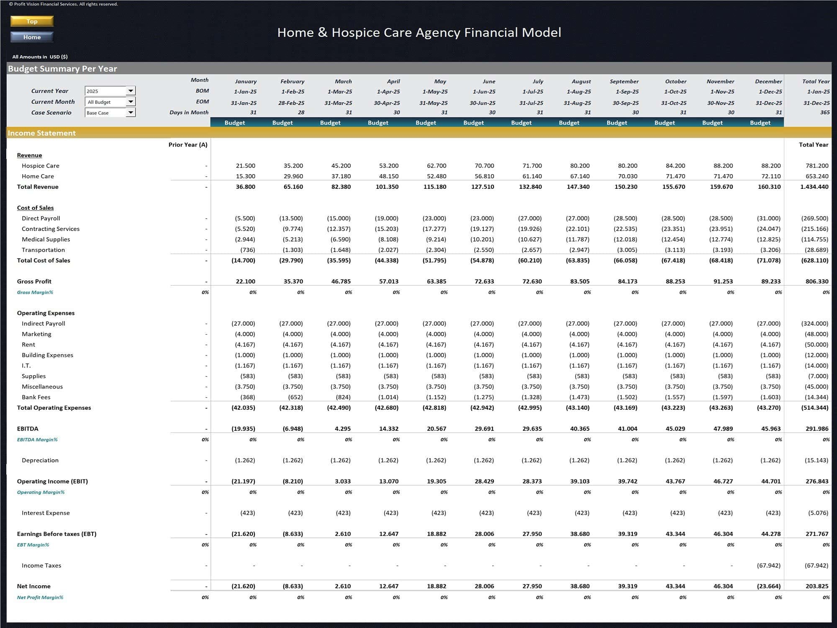Screen dimensions: 837x628
Task: Click the Hospice Care revenue row label
Action: [x=40, y=165]
